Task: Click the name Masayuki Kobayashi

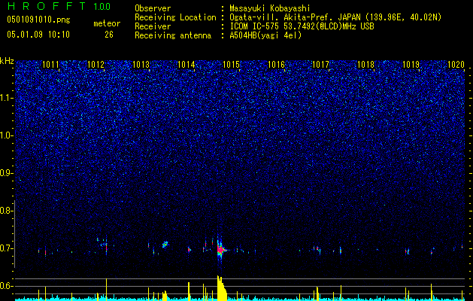Action: click(x=269, y=8)
